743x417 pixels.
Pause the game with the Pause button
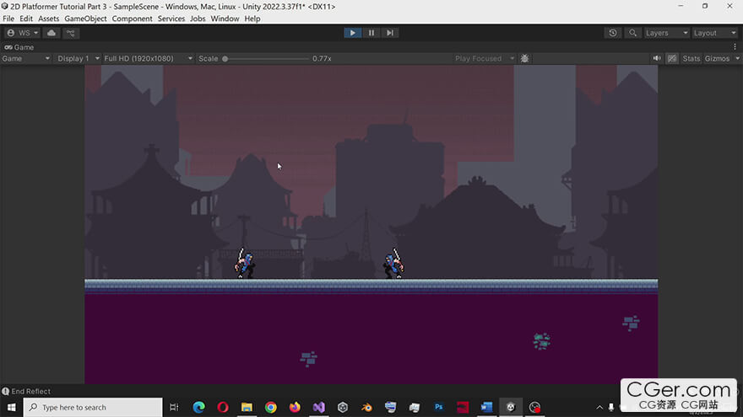[x=371, y=33]
